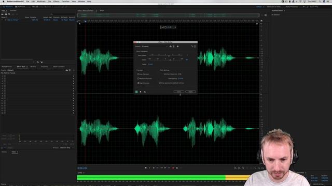The width and height of the screenshot is (332, 186).
Task: Save the Pitch Shifter settings as a preset
Action: coord(171,47)
